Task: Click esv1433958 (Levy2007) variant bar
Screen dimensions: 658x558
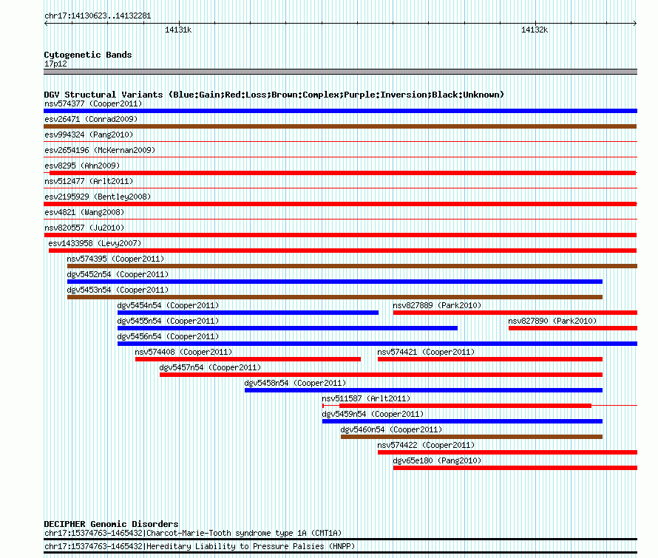Action: 342,251
